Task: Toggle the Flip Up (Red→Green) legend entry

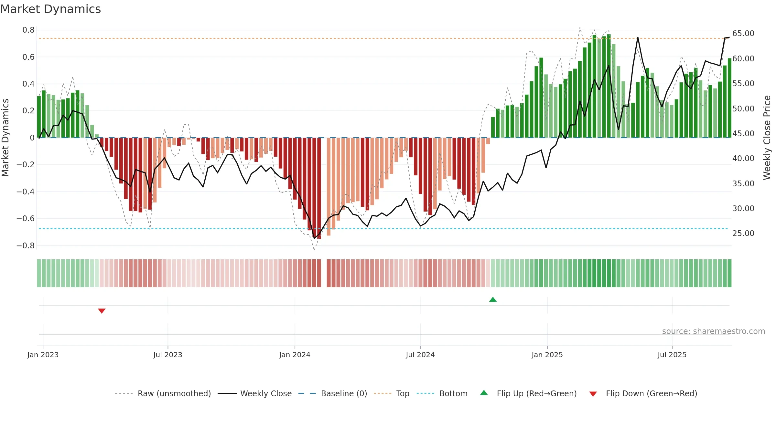Action: pyautogui.click(x=528, y=393)
